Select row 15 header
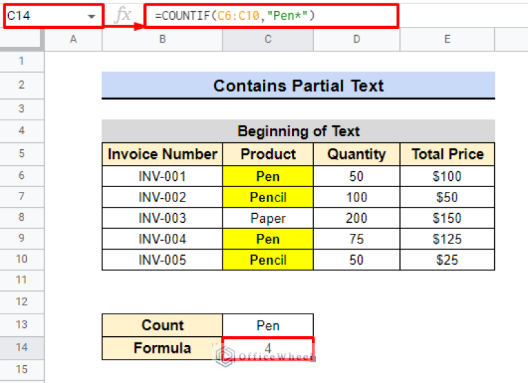This screenshot has width=528, height=383. pos(21,370)
